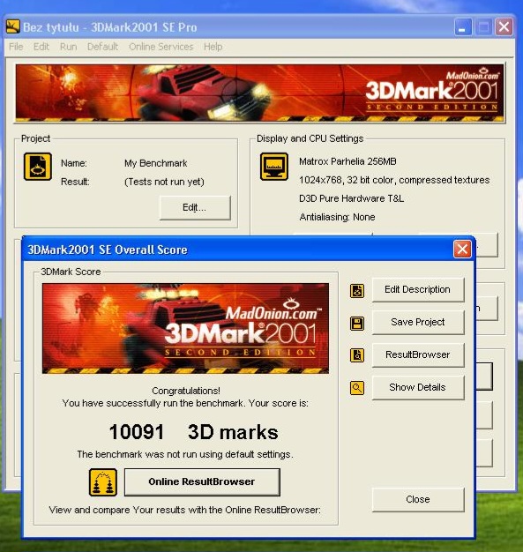Screen dimensions: 523x552
Task: Click the Edit... button in Project panel
Action: (x=195, y=208)
